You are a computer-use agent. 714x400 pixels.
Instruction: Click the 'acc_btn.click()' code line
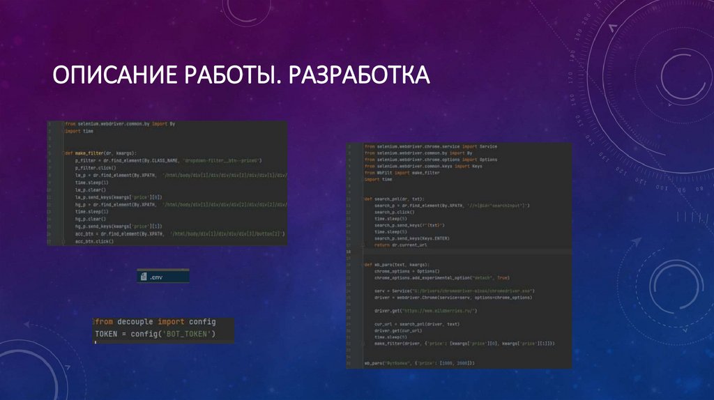pos(94,241)
